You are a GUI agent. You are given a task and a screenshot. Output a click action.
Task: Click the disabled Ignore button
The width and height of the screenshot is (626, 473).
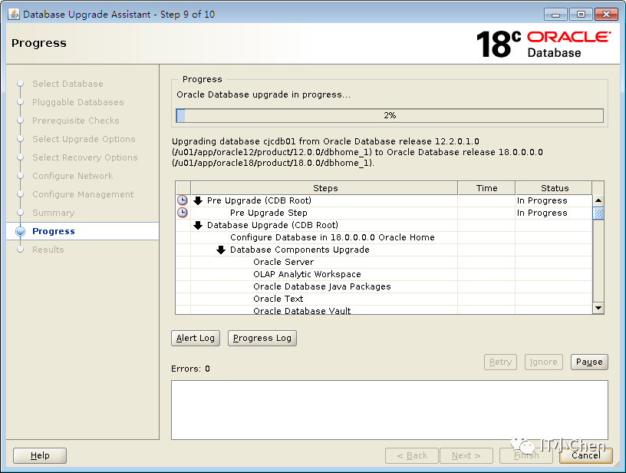544,362
